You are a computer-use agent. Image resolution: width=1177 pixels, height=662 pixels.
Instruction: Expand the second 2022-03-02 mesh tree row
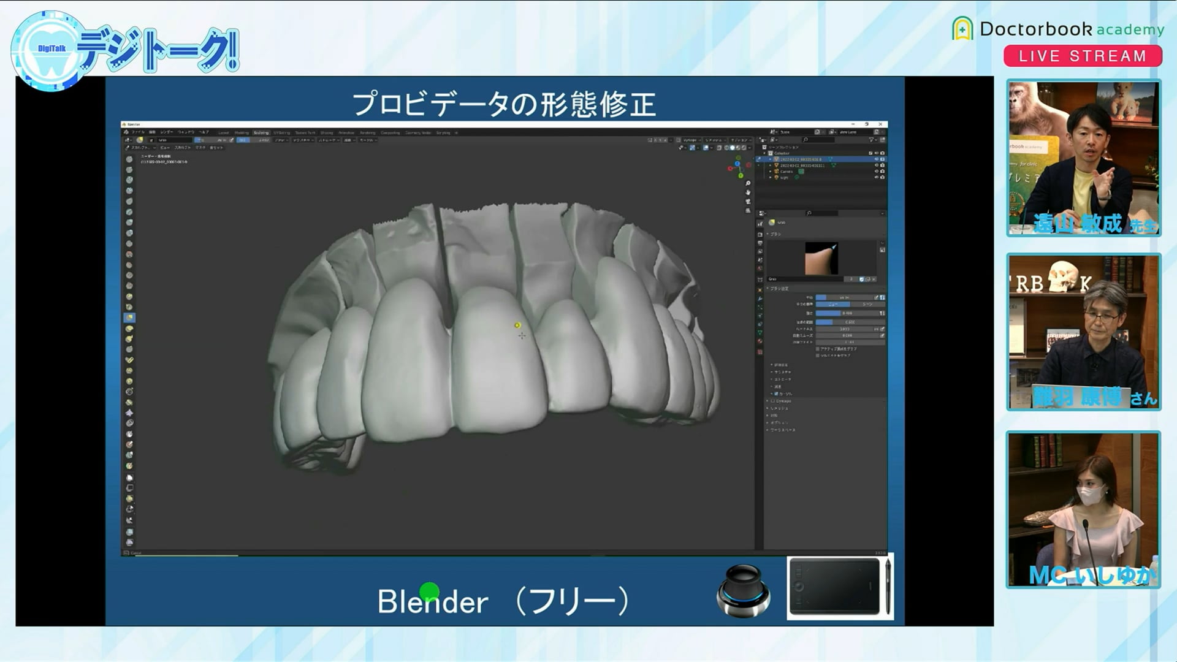[x=770, y=165]
